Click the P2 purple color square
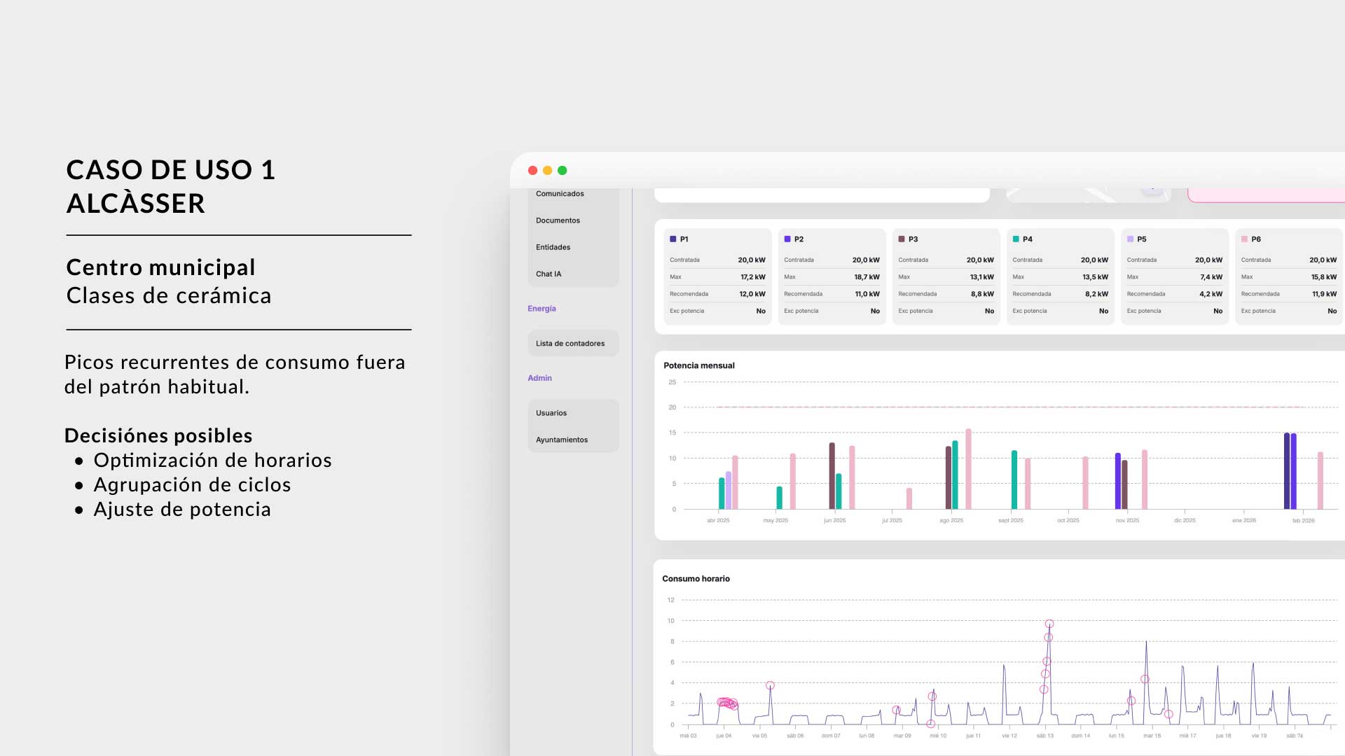Image resolution: width=1345 pixels, height=756 pixels. point(787,239)
